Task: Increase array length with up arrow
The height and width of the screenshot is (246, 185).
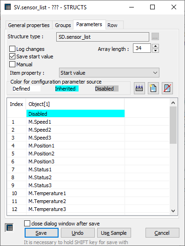Action: [x=155, y=46]
